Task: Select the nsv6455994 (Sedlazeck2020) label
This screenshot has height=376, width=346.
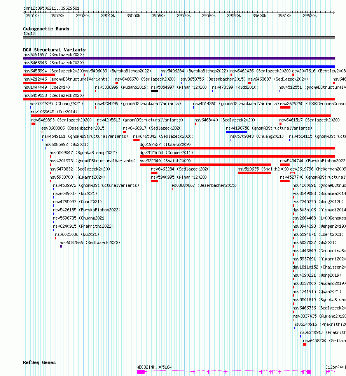Action: click(53, 71)
